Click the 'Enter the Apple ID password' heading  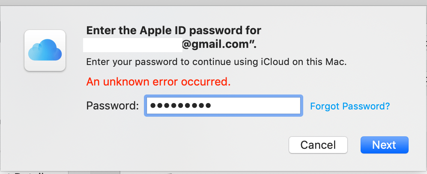[173, 31]
